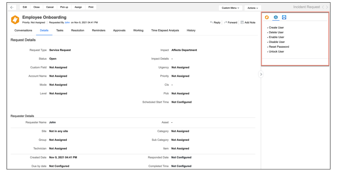Open the Worklog tab
338x173 pixels.
pos(138,30)
